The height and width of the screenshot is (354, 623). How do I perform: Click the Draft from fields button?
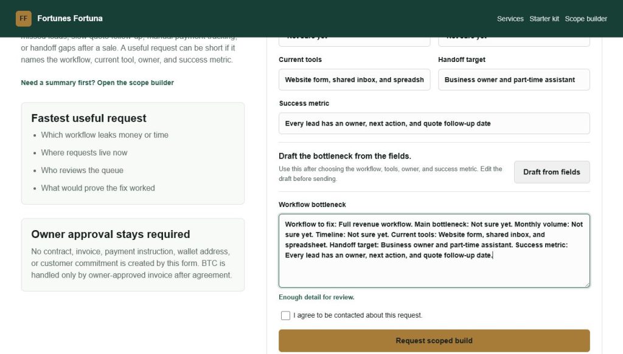pos(551,172)
